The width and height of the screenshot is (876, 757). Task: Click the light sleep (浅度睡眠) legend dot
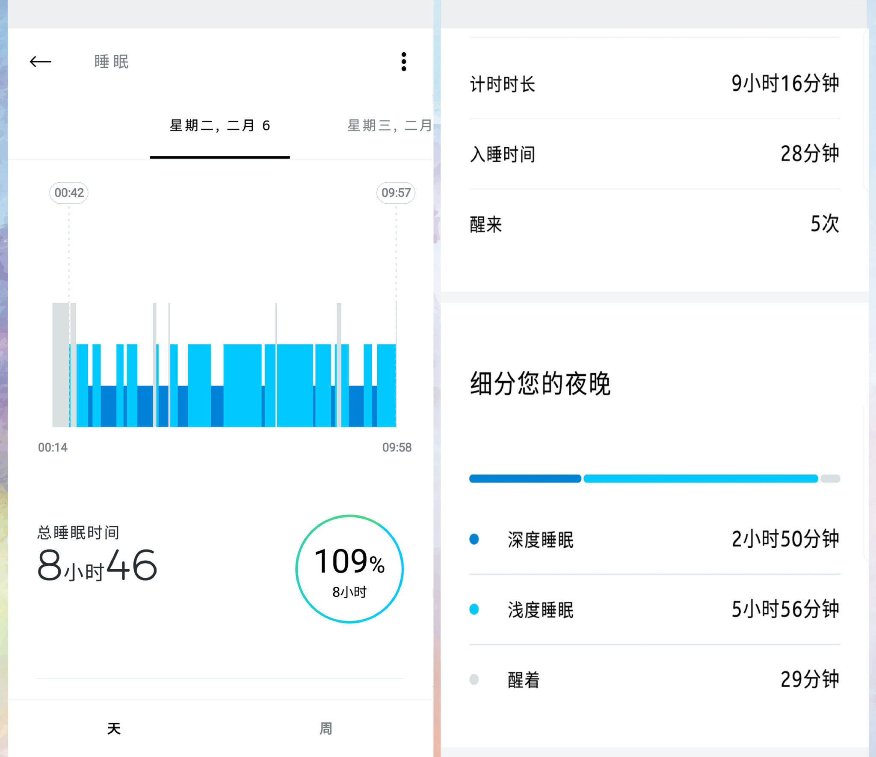tap(475, 609)
